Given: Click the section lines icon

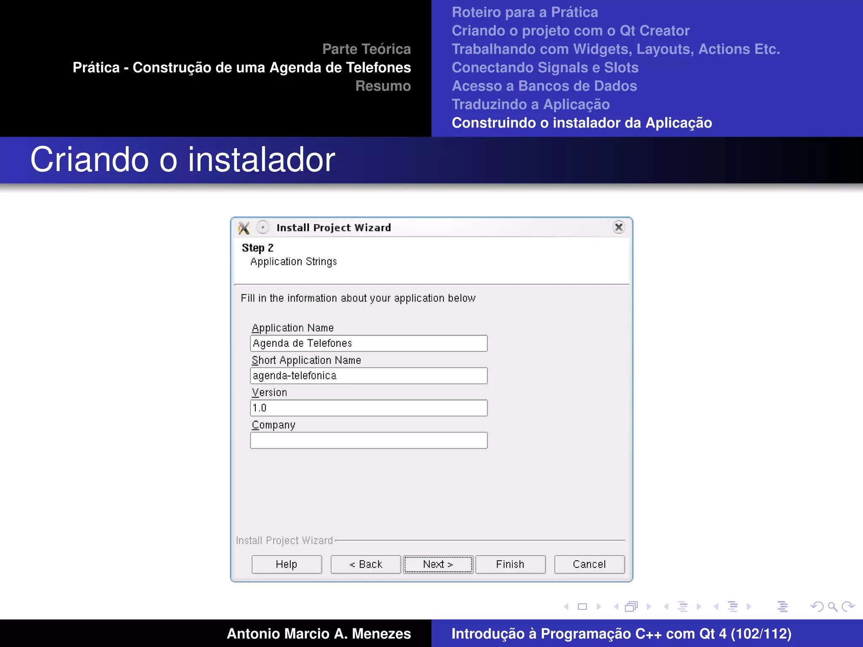Looking at the screenshot, I should 733,607.
